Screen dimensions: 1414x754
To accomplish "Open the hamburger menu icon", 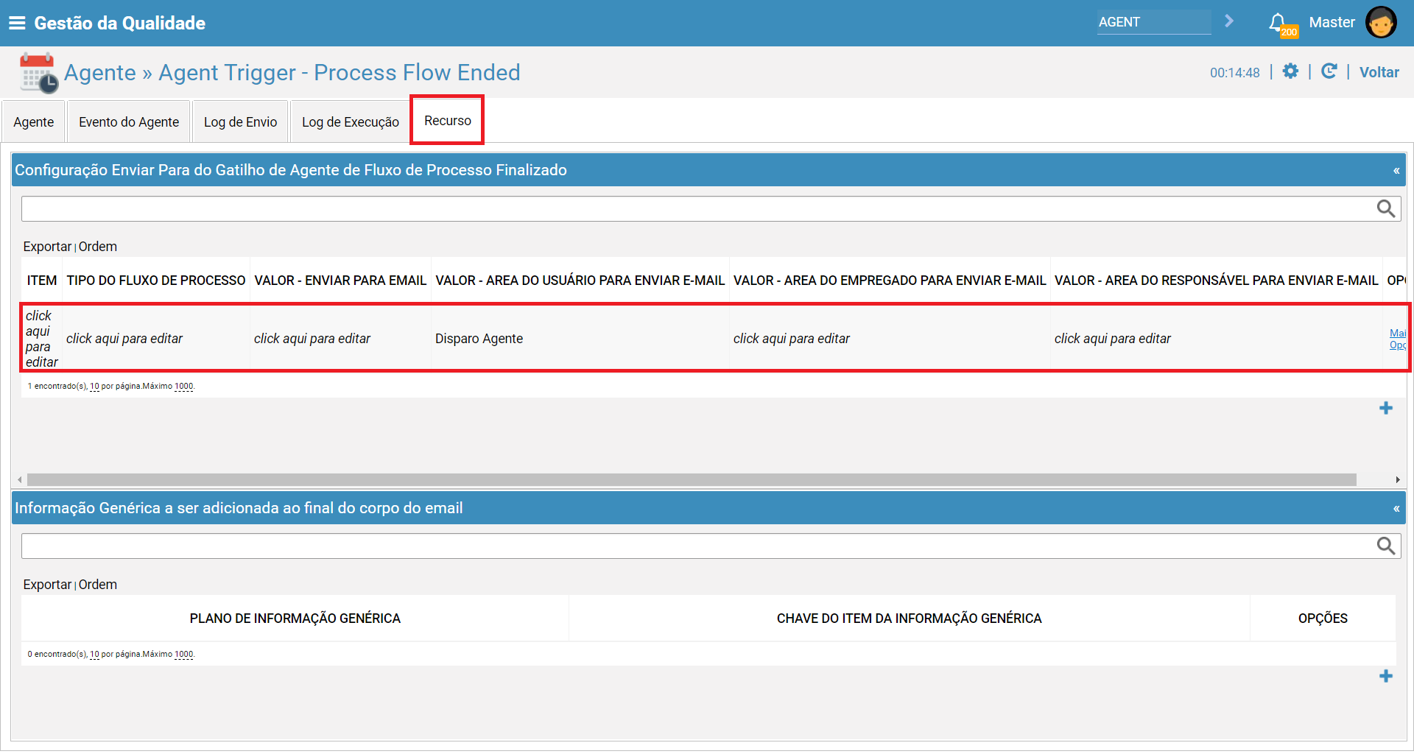I will tap(17, 23).
